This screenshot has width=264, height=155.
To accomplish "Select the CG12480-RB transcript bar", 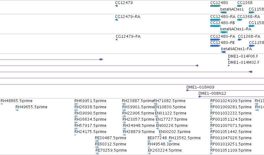I will [x=215, y=26].
